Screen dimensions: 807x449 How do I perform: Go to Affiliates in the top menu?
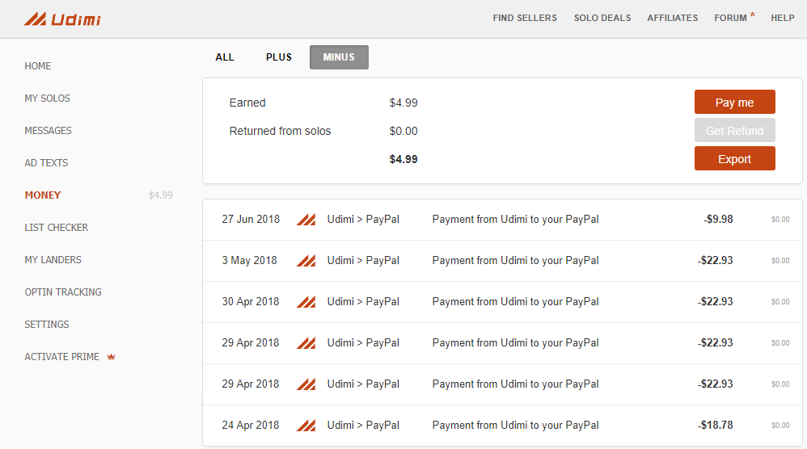673,18
